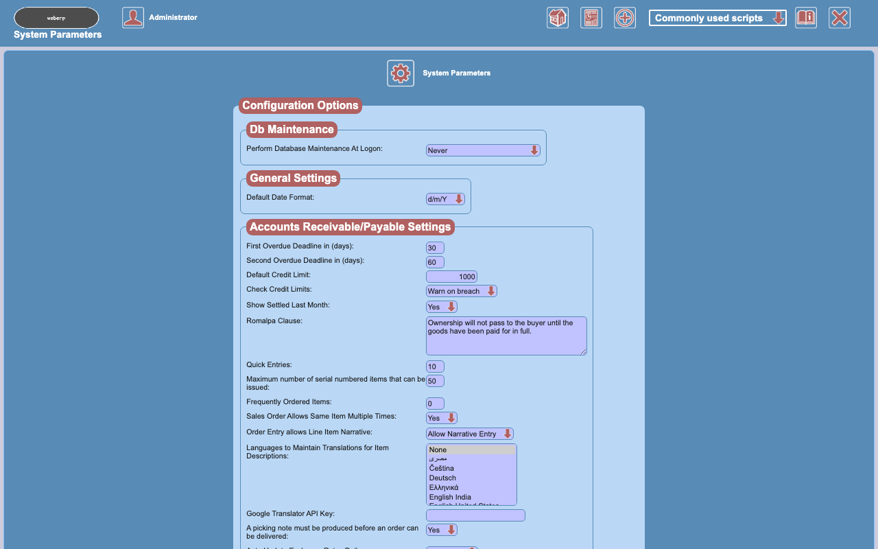Click the General Settings section heading
This screenshot has width=878, height=549.
294,178
